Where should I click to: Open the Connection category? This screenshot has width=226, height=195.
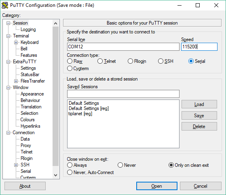[x=23, y=133]
